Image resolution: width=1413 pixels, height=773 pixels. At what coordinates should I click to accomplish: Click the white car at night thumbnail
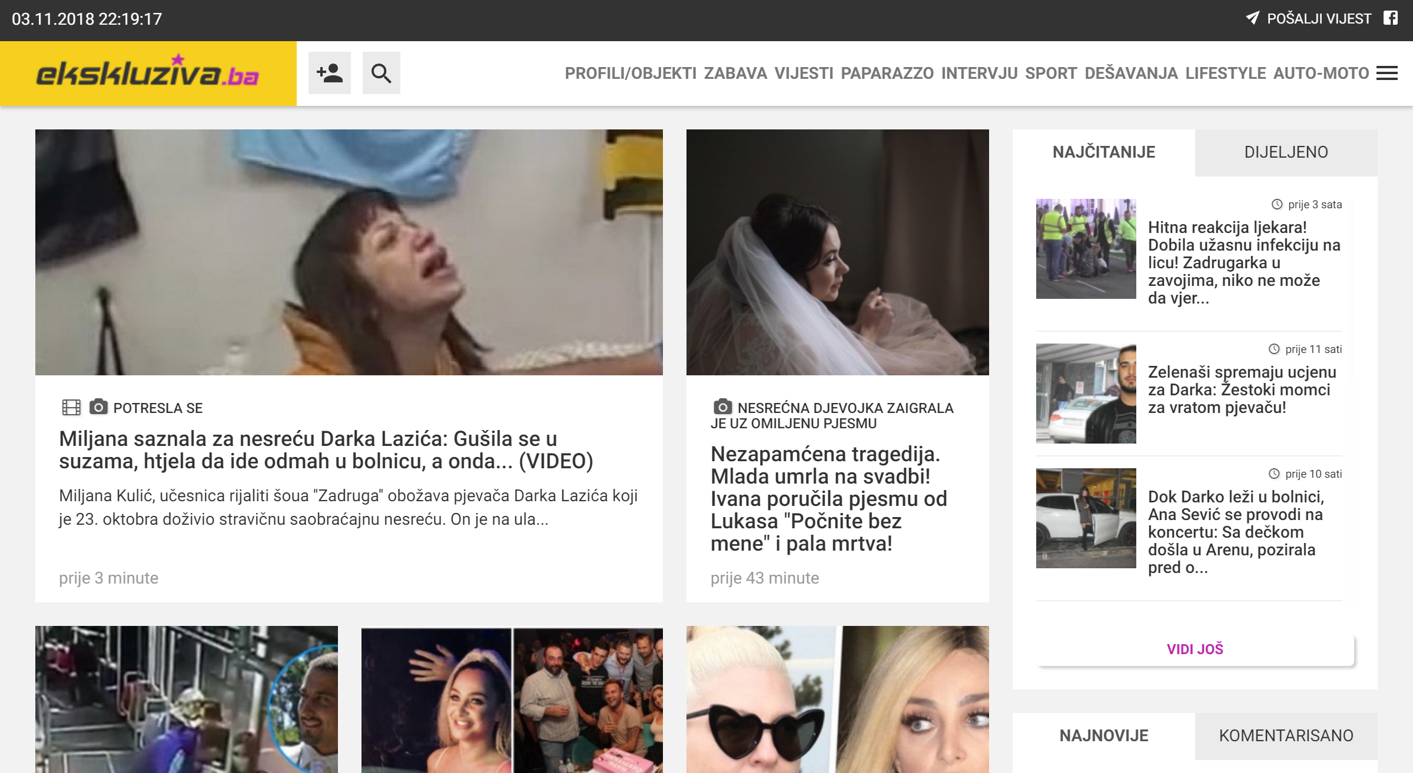(1086, 518)
